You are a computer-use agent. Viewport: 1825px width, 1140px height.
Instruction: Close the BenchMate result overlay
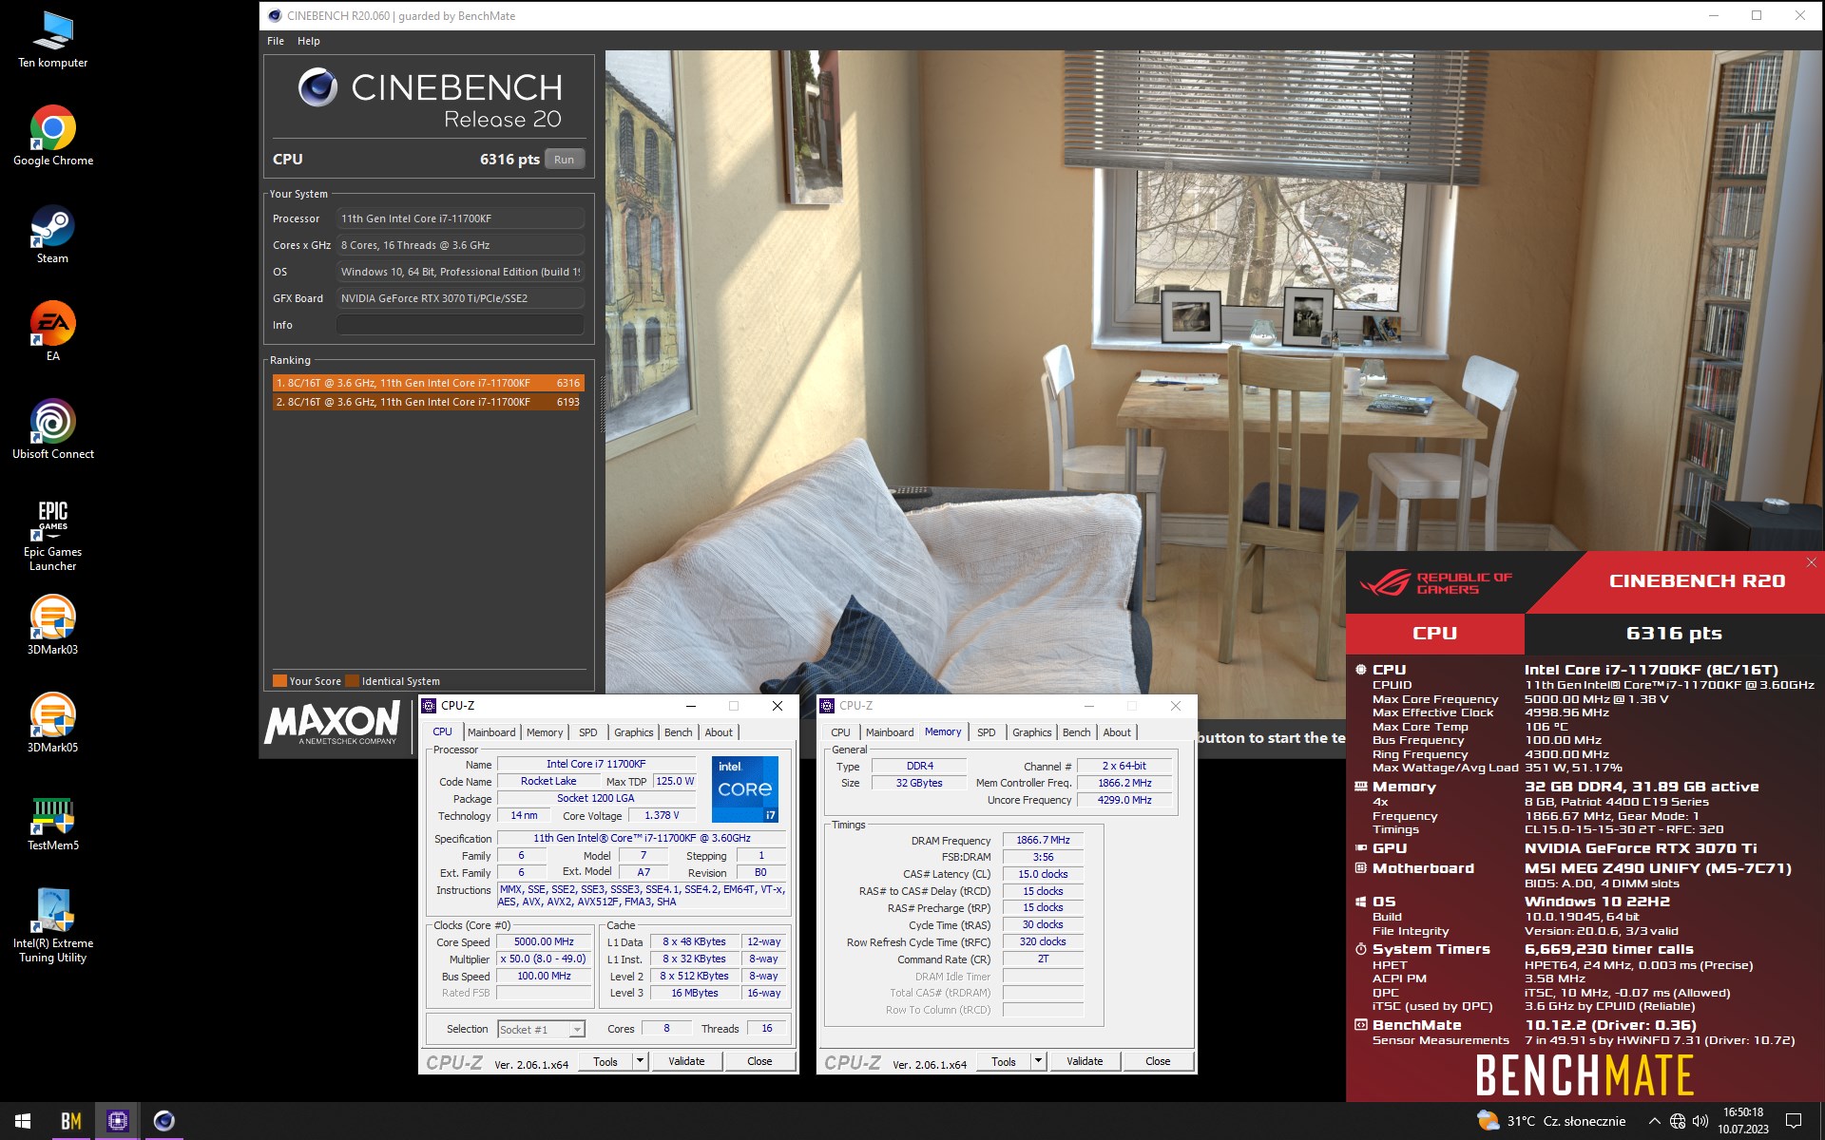[1811, 562]
